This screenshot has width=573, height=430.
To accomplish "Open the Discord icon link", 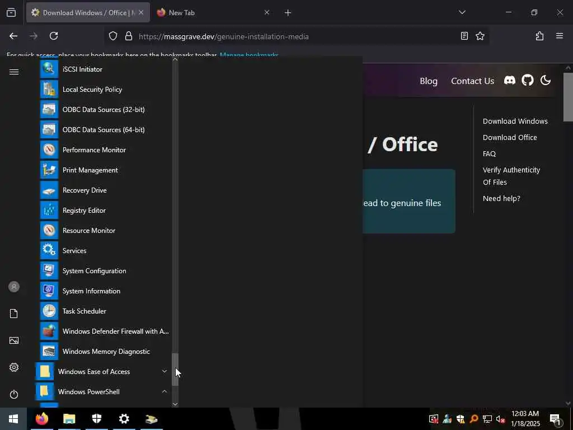I will pyautogui.click(x=509, y=80).
